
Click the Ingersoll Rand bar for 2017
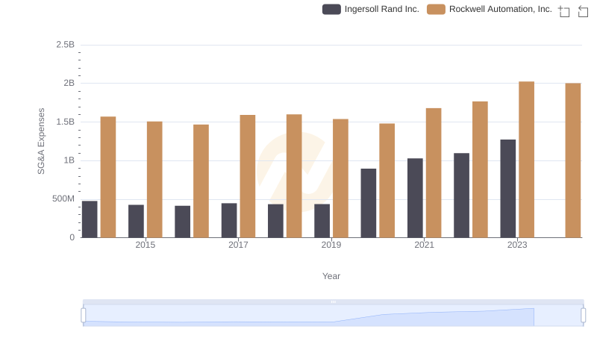click(x=229, y=220)
